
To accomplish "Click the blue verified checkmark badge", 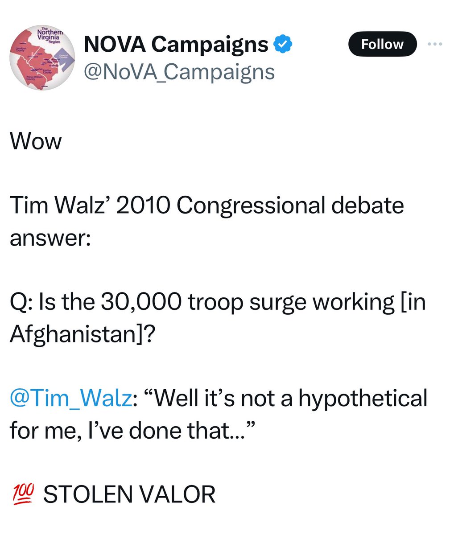I will 283,44.
